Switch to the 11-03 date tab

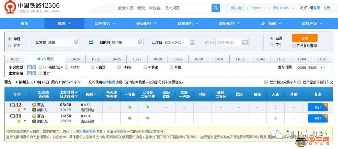point(281,59)
